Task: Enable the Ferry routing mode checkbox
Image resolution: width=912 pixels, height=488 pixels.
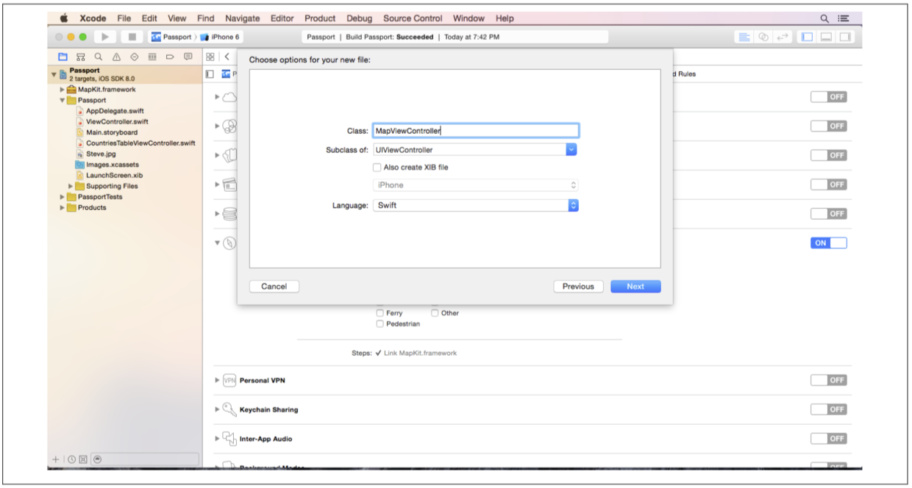Action: [380, 313]
